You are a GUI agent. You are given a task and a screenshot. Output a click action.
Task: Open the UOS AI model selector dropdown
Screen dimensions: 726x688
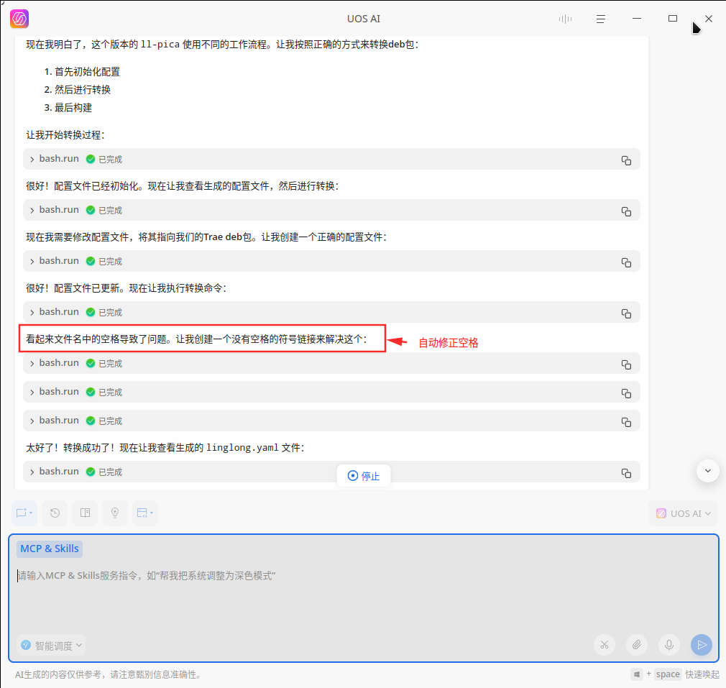coord(684,513)
